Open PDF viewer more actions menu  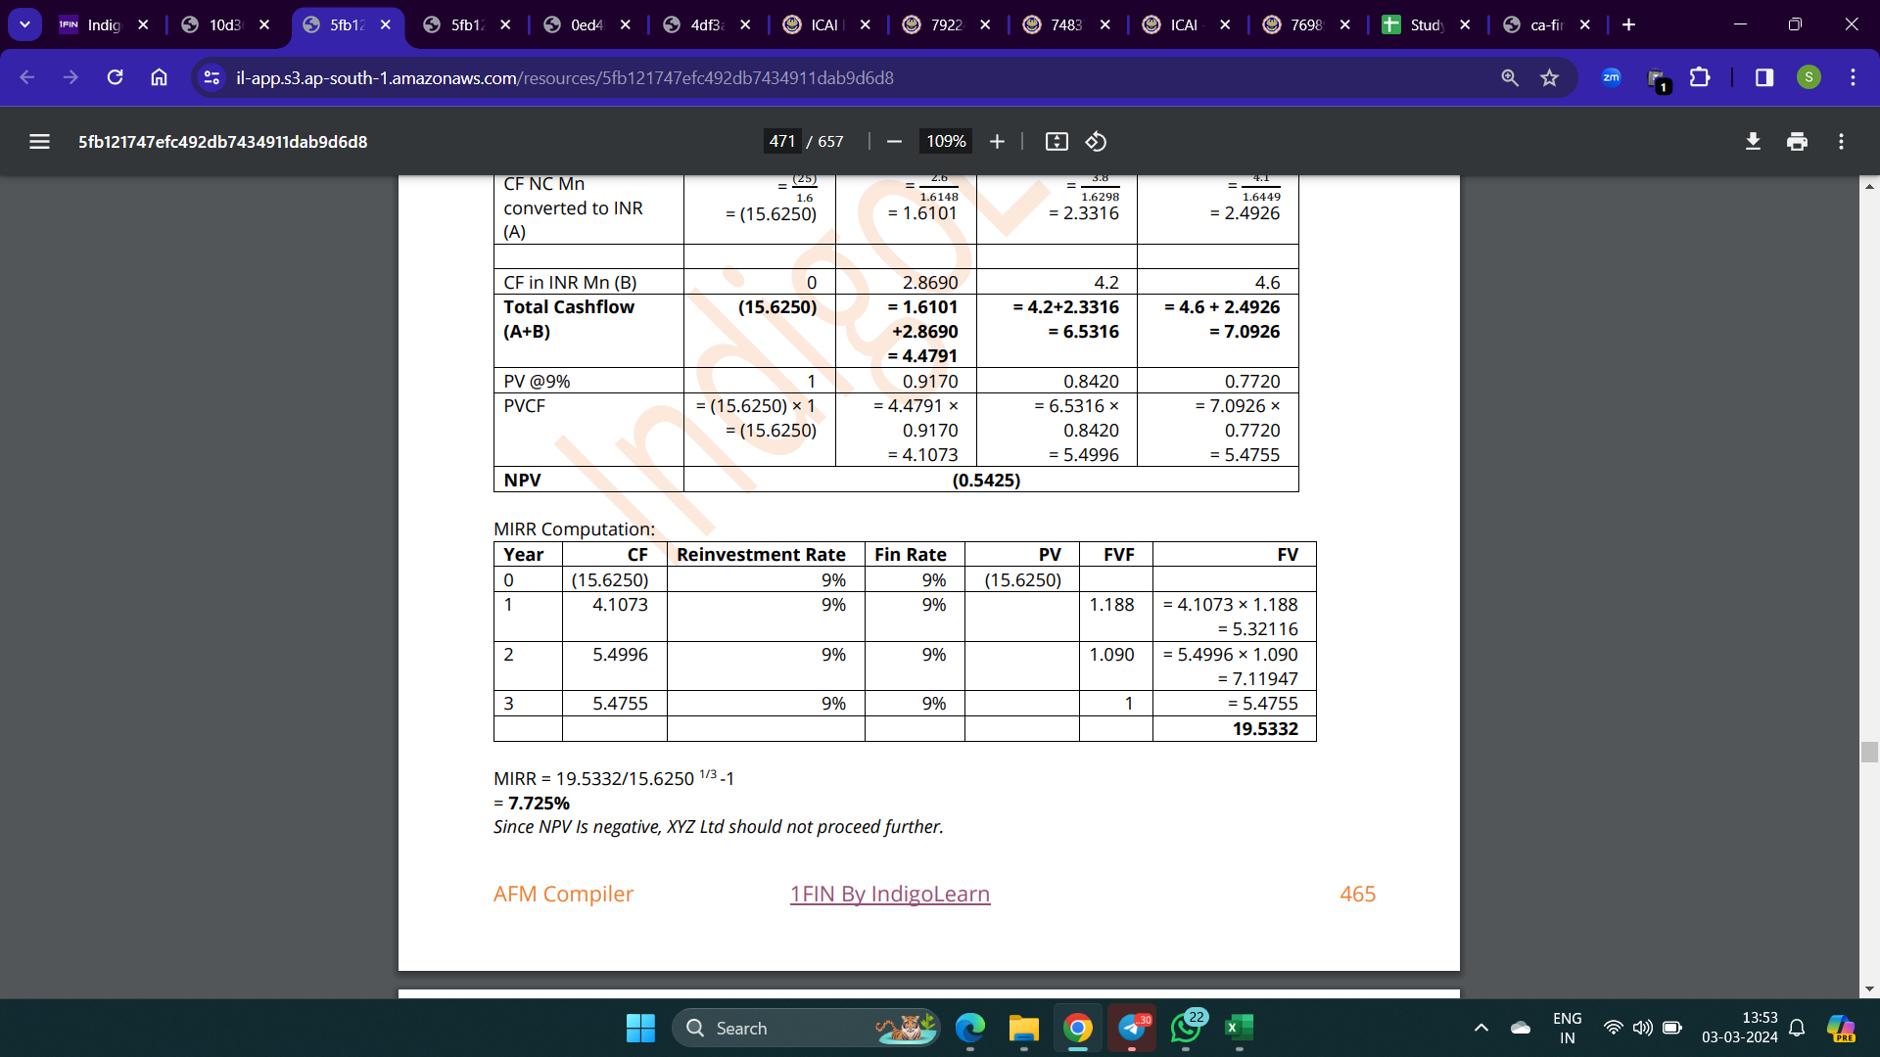click(x=1841, y=142)
